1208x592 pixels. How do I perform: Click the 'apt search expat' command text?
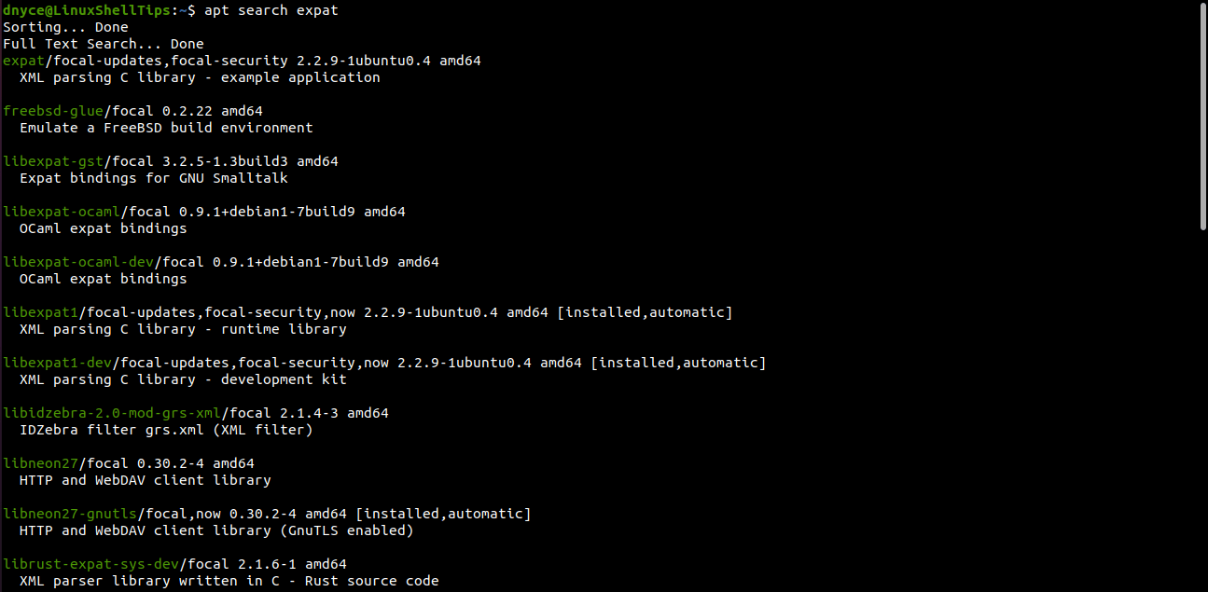[271, 10]
